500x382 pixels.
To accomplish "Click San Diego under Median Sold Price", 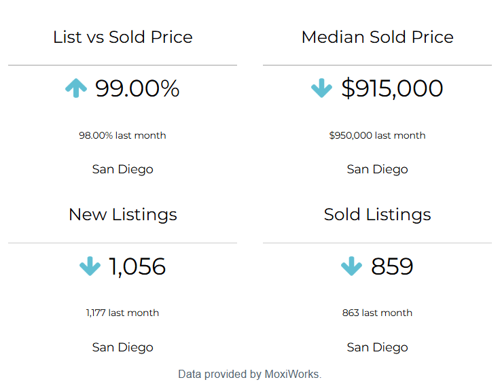I will (377, 169).
